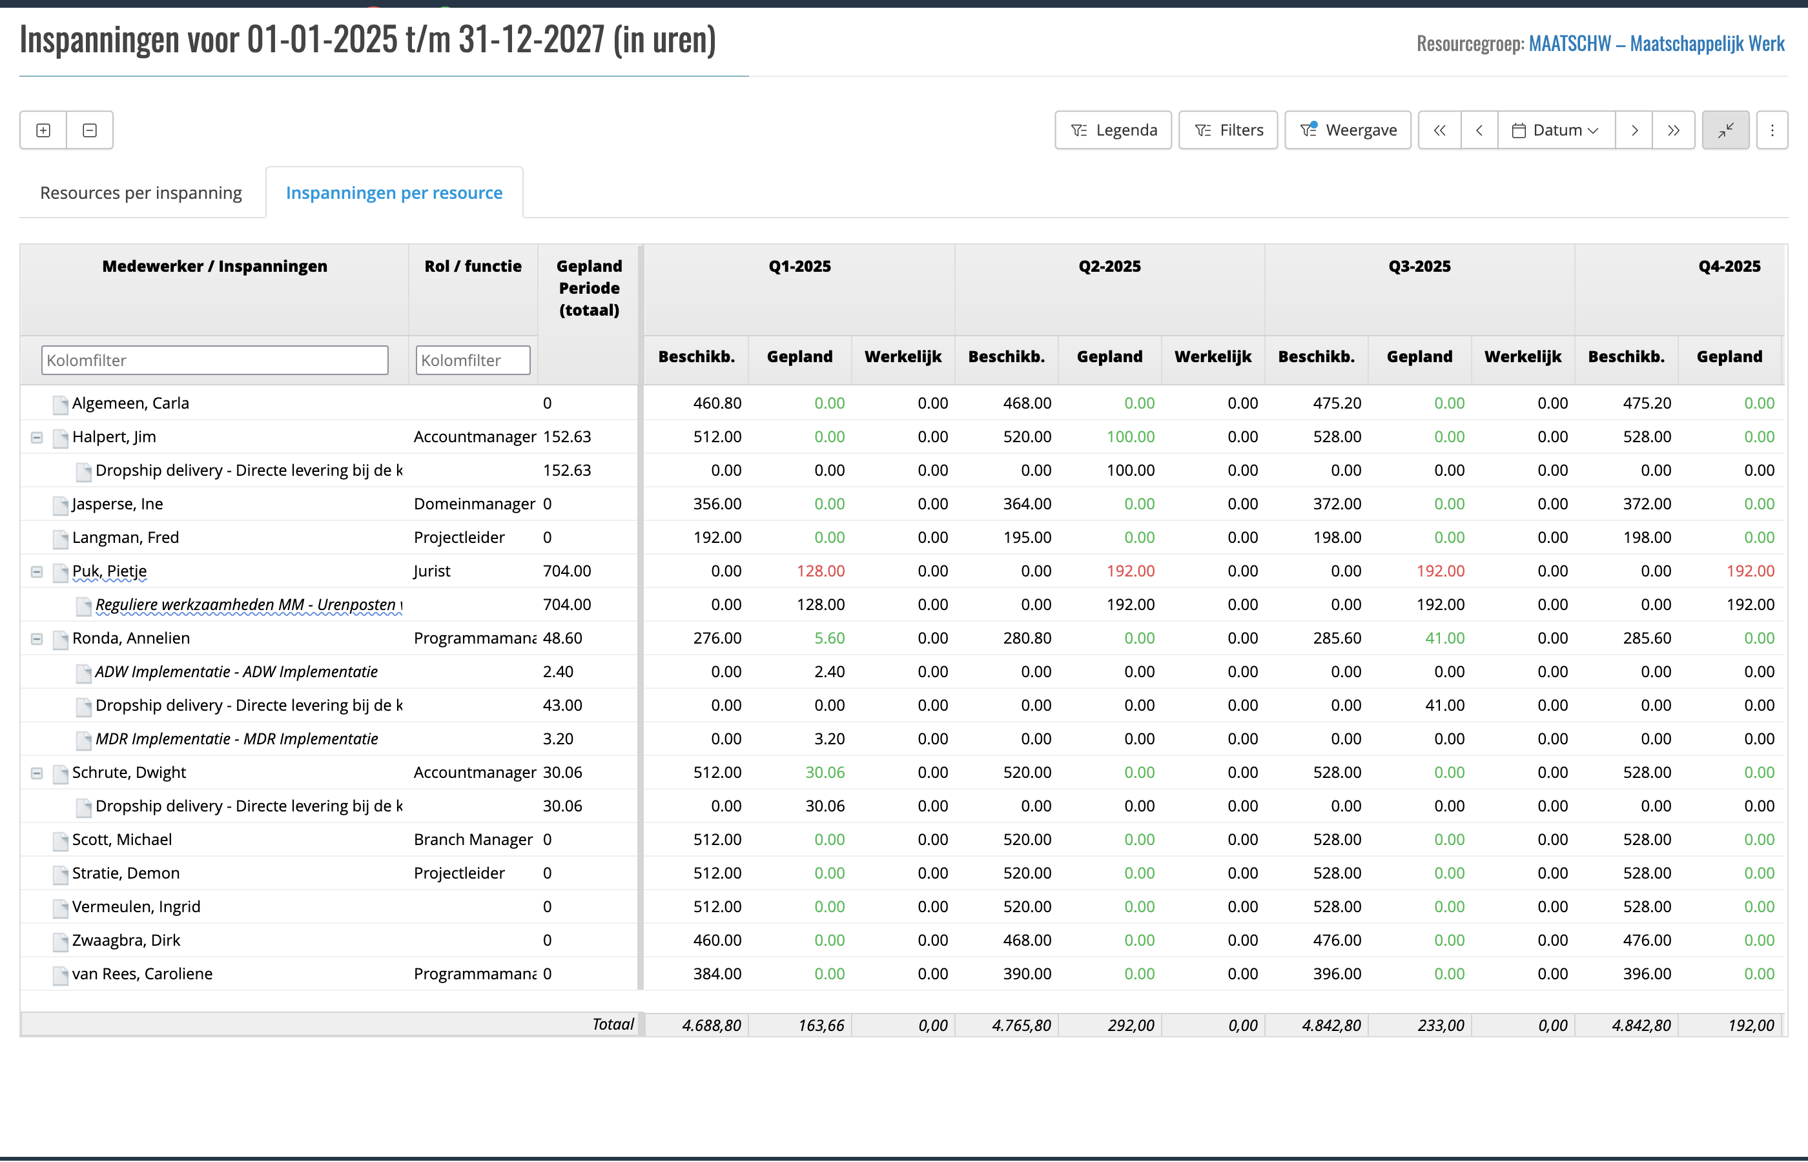Open the Legenda button
The image size is (1808, 1162).
(1113, 130)
